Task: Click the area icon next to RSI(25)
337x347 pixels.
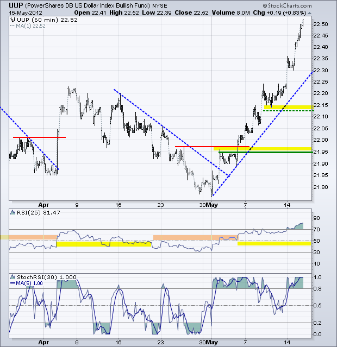Action: tap(13, 212)
